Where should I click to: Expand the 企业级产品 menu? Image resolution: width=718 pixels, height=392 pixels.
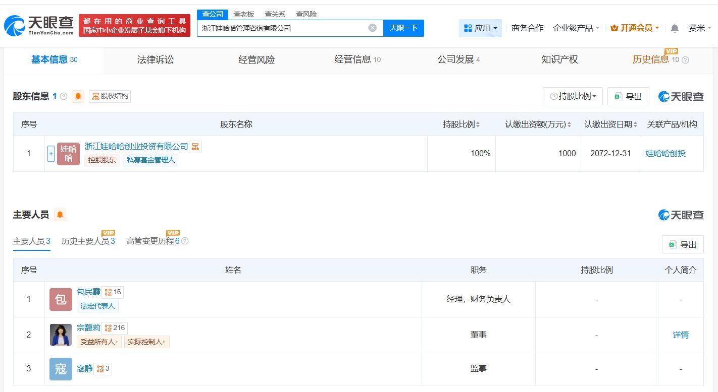tap(576, 28)
